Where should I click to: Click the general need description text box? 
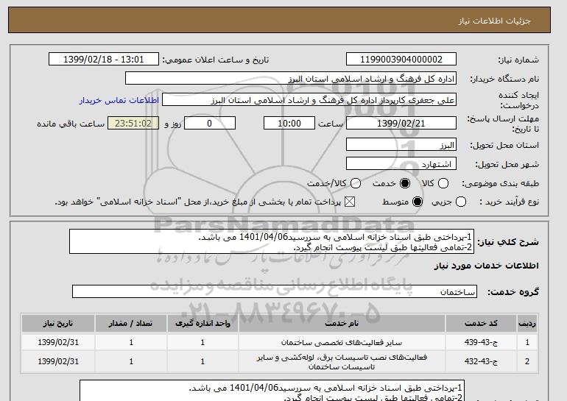[x=272, y=241]
